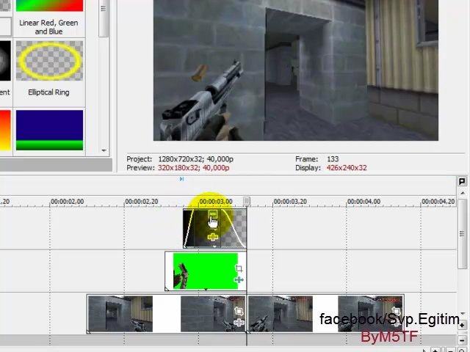Open Event FX on the gameplay clip left of playhead
The width and height of the screenshot is (470, 352).
click(x=239, y=323)
